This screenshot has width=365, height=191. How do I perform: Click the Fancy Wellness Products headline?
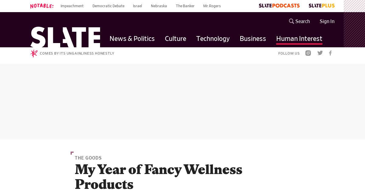point(158,177)
